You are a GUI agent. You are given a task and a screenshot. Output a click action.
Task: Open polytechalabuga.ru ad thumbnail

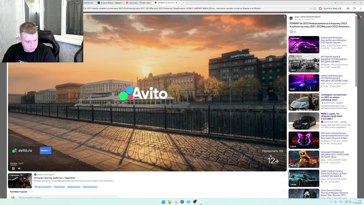tap(20, 181)
